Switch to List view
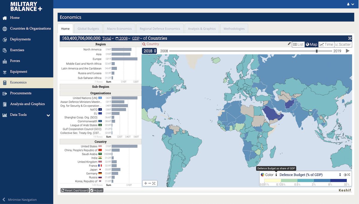Screen dimensions: 359x204 (298, 44)
